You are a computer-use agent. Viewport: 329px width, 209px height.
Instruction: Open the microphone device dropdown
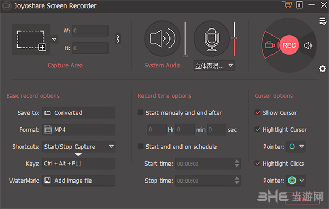click(214, 66)
